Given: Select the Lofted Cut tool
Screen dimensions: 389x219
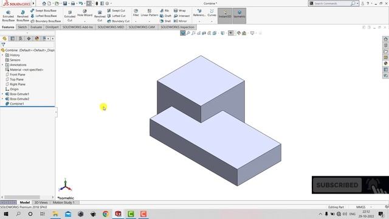Looking at the screenshot, I should click(x=116, y=16).
